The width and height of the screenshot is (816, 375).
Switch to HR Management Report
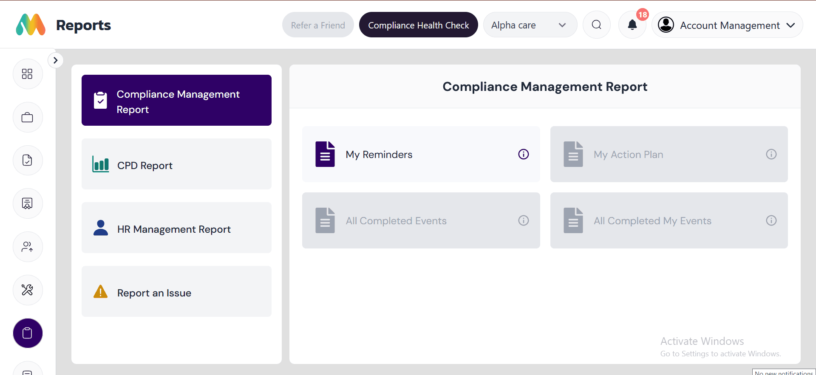(176, 228)
